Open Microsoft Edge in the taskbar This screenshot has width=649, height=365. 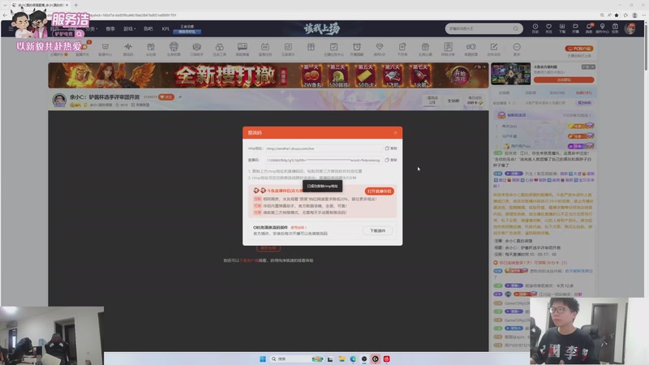coord(353,359)
